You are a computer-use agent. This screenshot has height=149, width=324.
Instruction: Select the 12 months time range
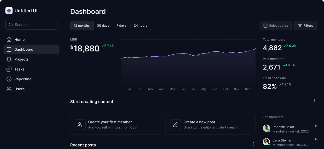tap(82, 26)
